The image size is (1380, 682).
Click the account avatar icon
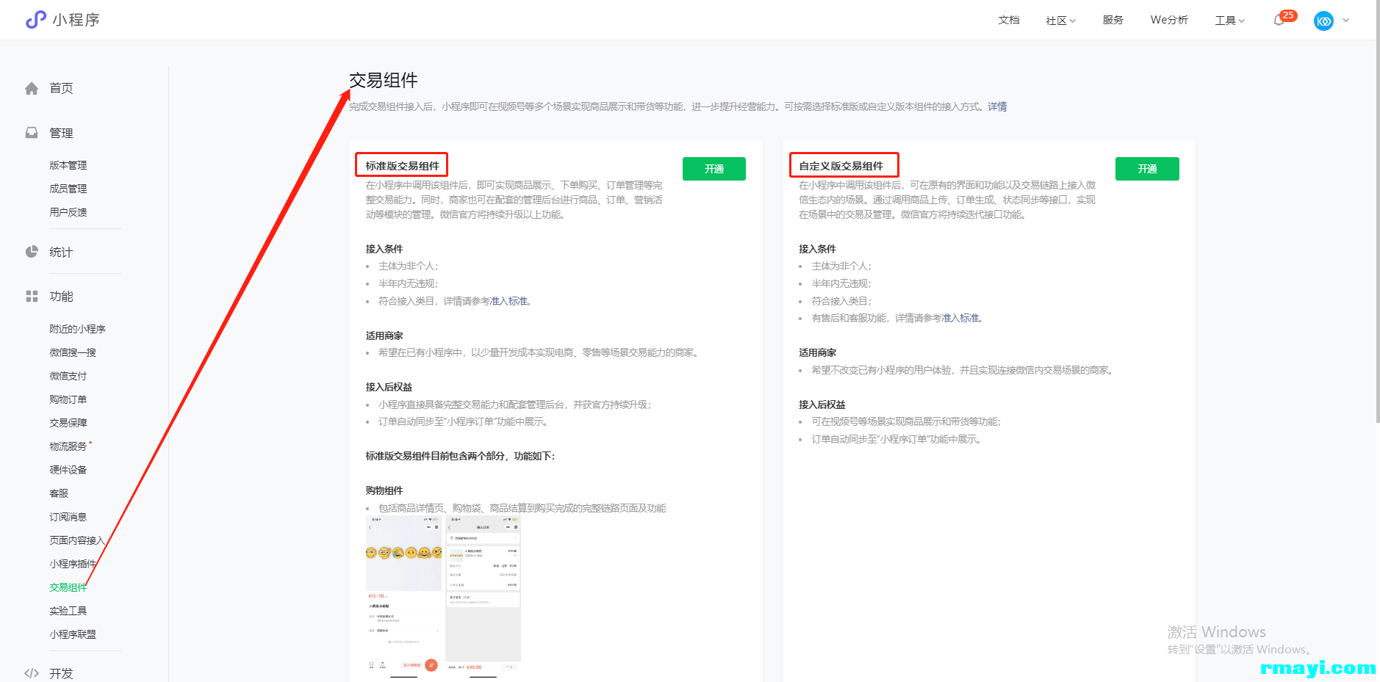tap(1323, 21)
